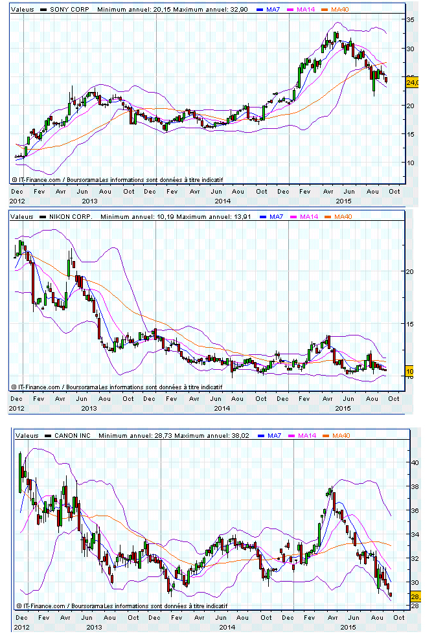Screen dimensions: 434x636
Task: Click the 'Valeurs' label on Sony chart
Action: tap(23, 9)
